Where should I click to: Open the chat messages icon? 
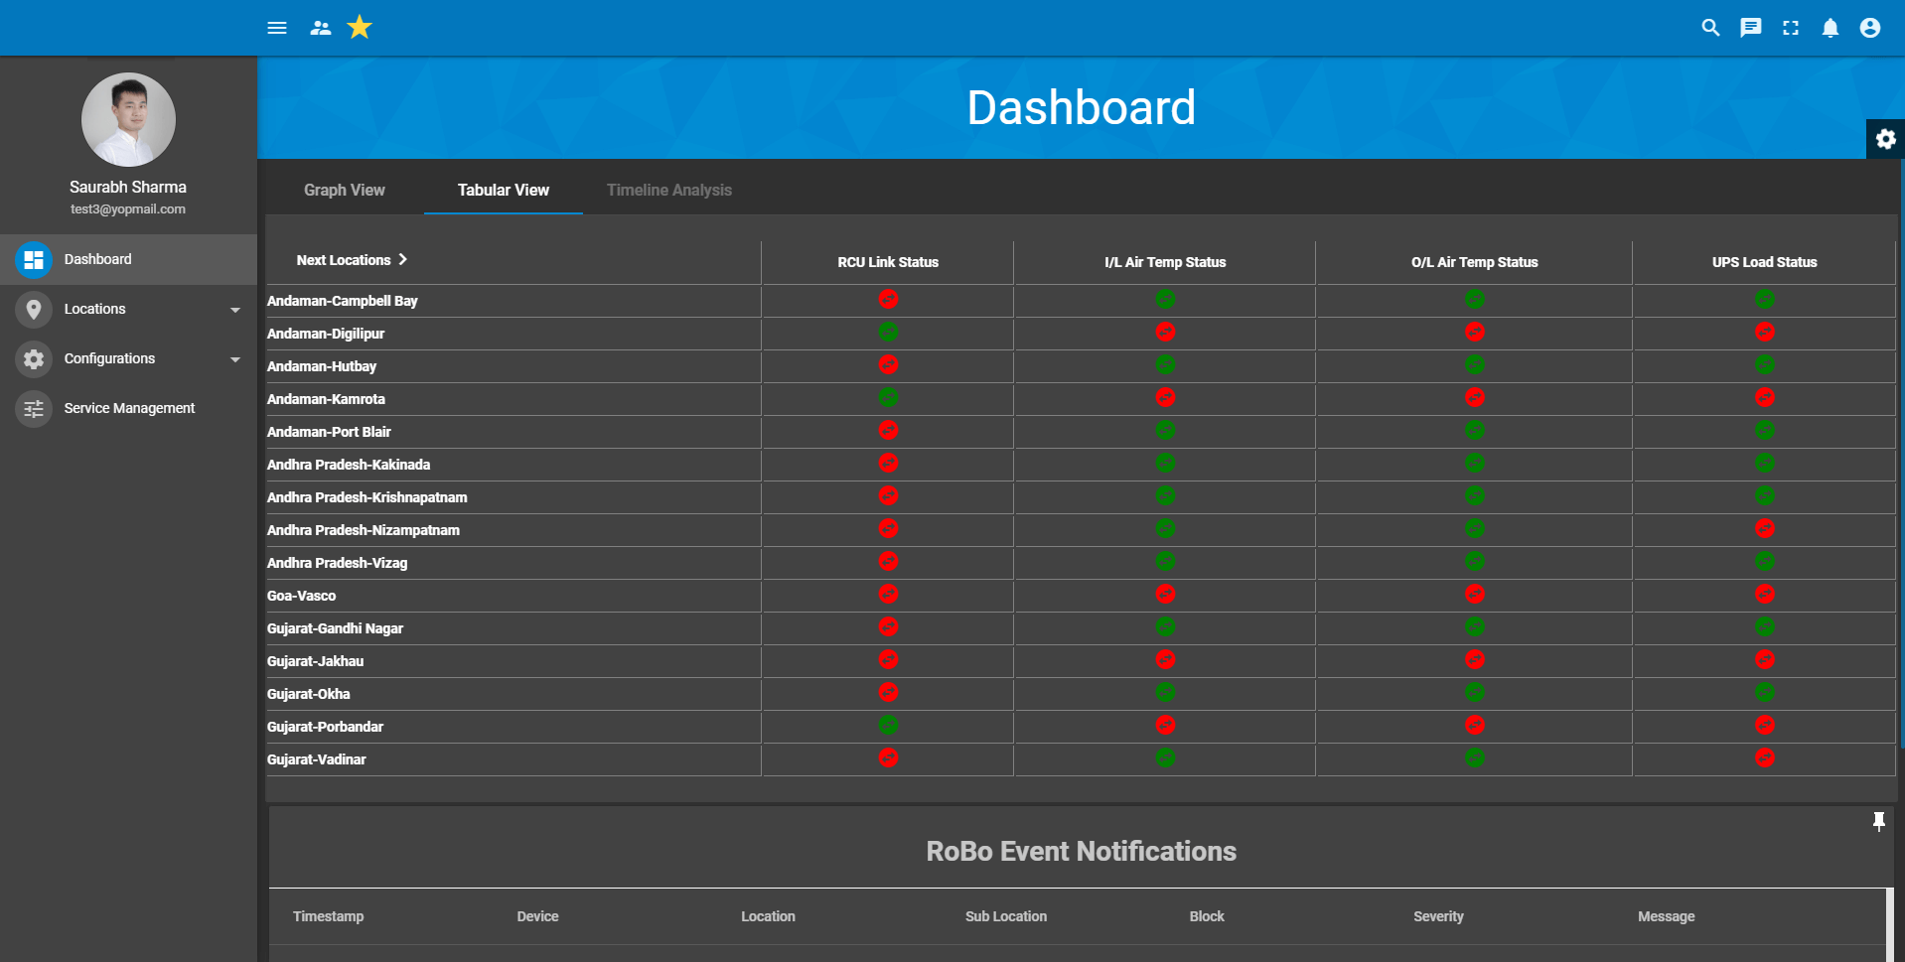click(1750, 28)
